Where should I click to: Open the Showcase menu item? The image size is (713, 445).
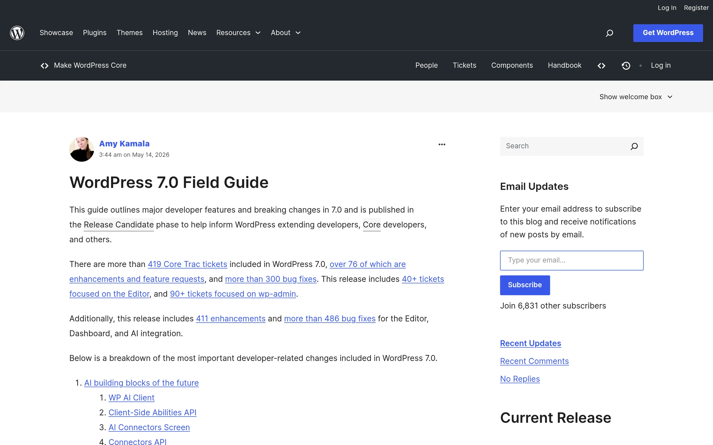point(56,33)
